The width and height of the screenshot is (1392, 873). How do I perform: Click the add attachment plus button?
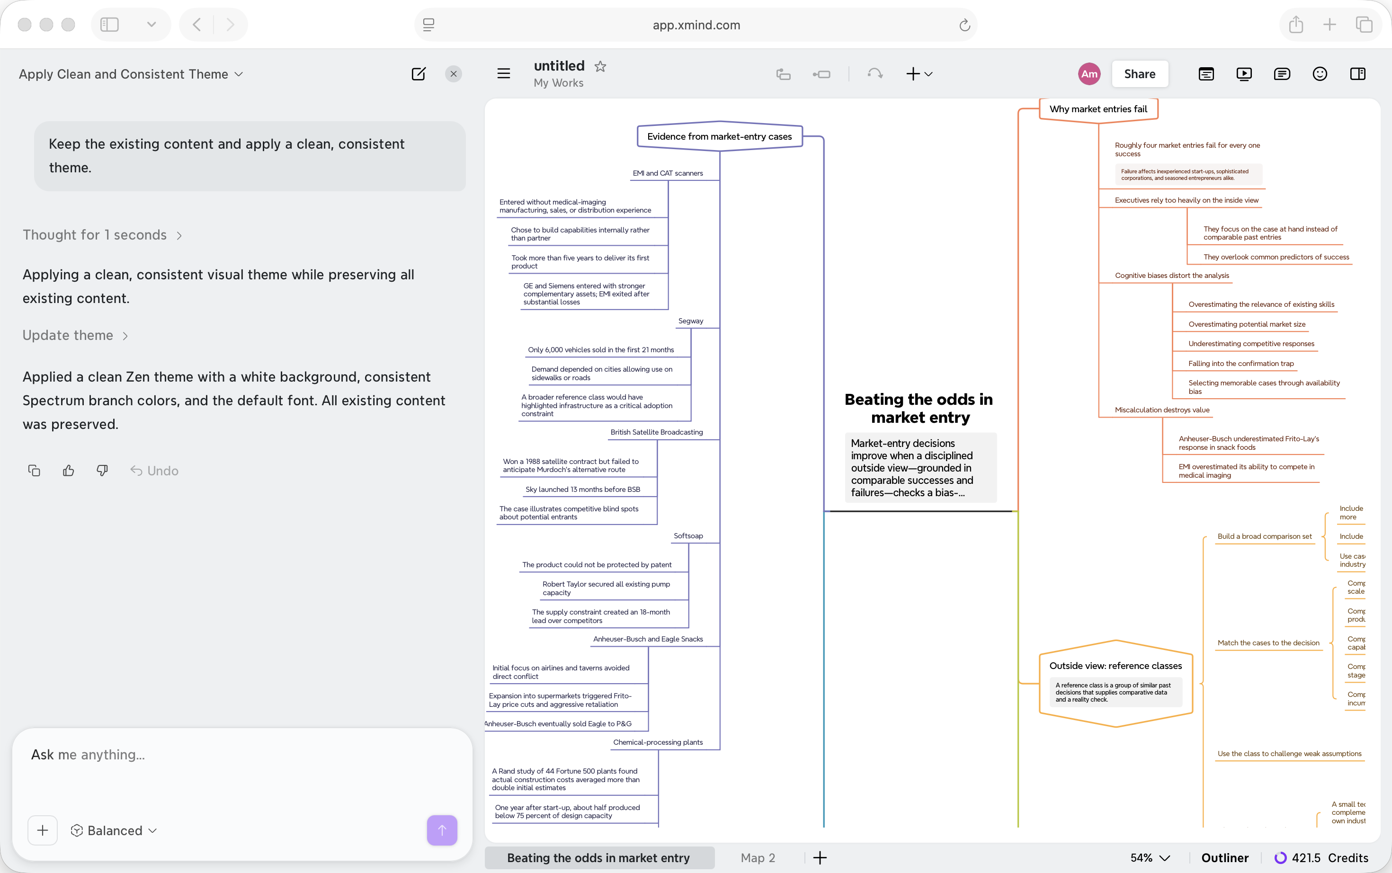(43, 830)
